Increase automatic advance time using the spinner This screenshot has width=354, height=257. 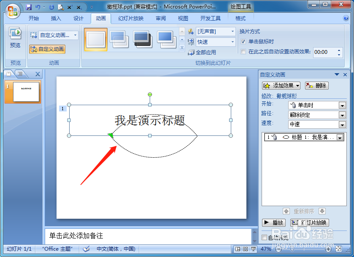(x=339, y=50)
